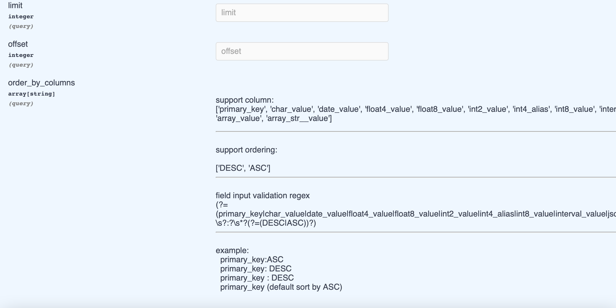Select the array[string] type label
This screenshot has width=616, height=308.
point(32,93)
